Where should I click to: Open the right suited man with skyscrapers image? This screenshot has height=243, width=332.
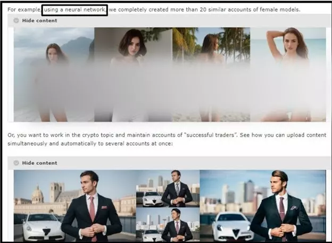pyautogui.click(x=262, y=205)
